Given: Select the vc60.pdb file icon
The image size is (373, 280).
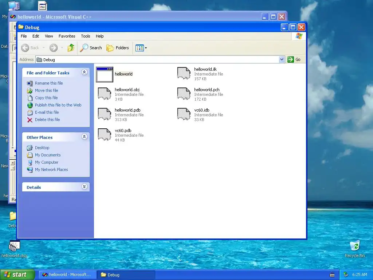Looking at the screenshot, I should tap(105, 135).
